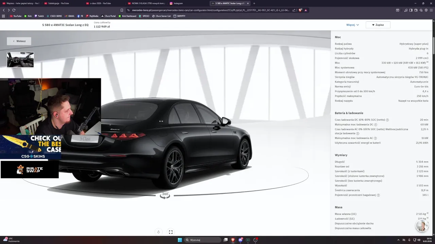The height and width of the screenshot is (244, 435).
Task: Switch to the Subskrypcje - YouTube tab
Action: 62,3
